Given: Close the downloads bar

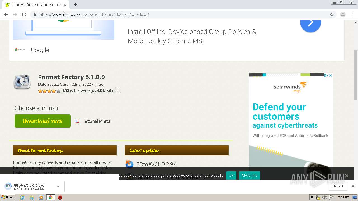Looking at the screenshot, I should click(x=353, y=186).
